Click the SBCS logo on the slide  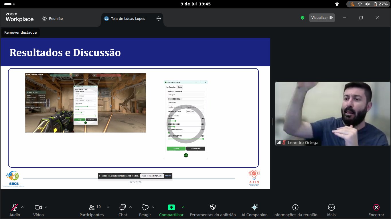[x=14, y=179]
